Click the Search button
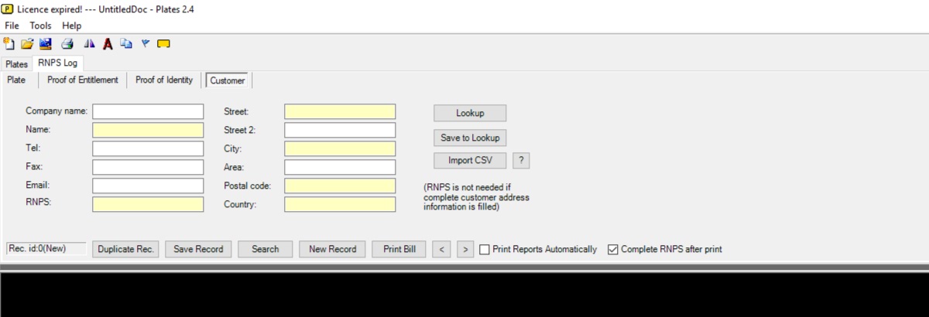Viewport: 929px width, 317px height. (266, 249)
